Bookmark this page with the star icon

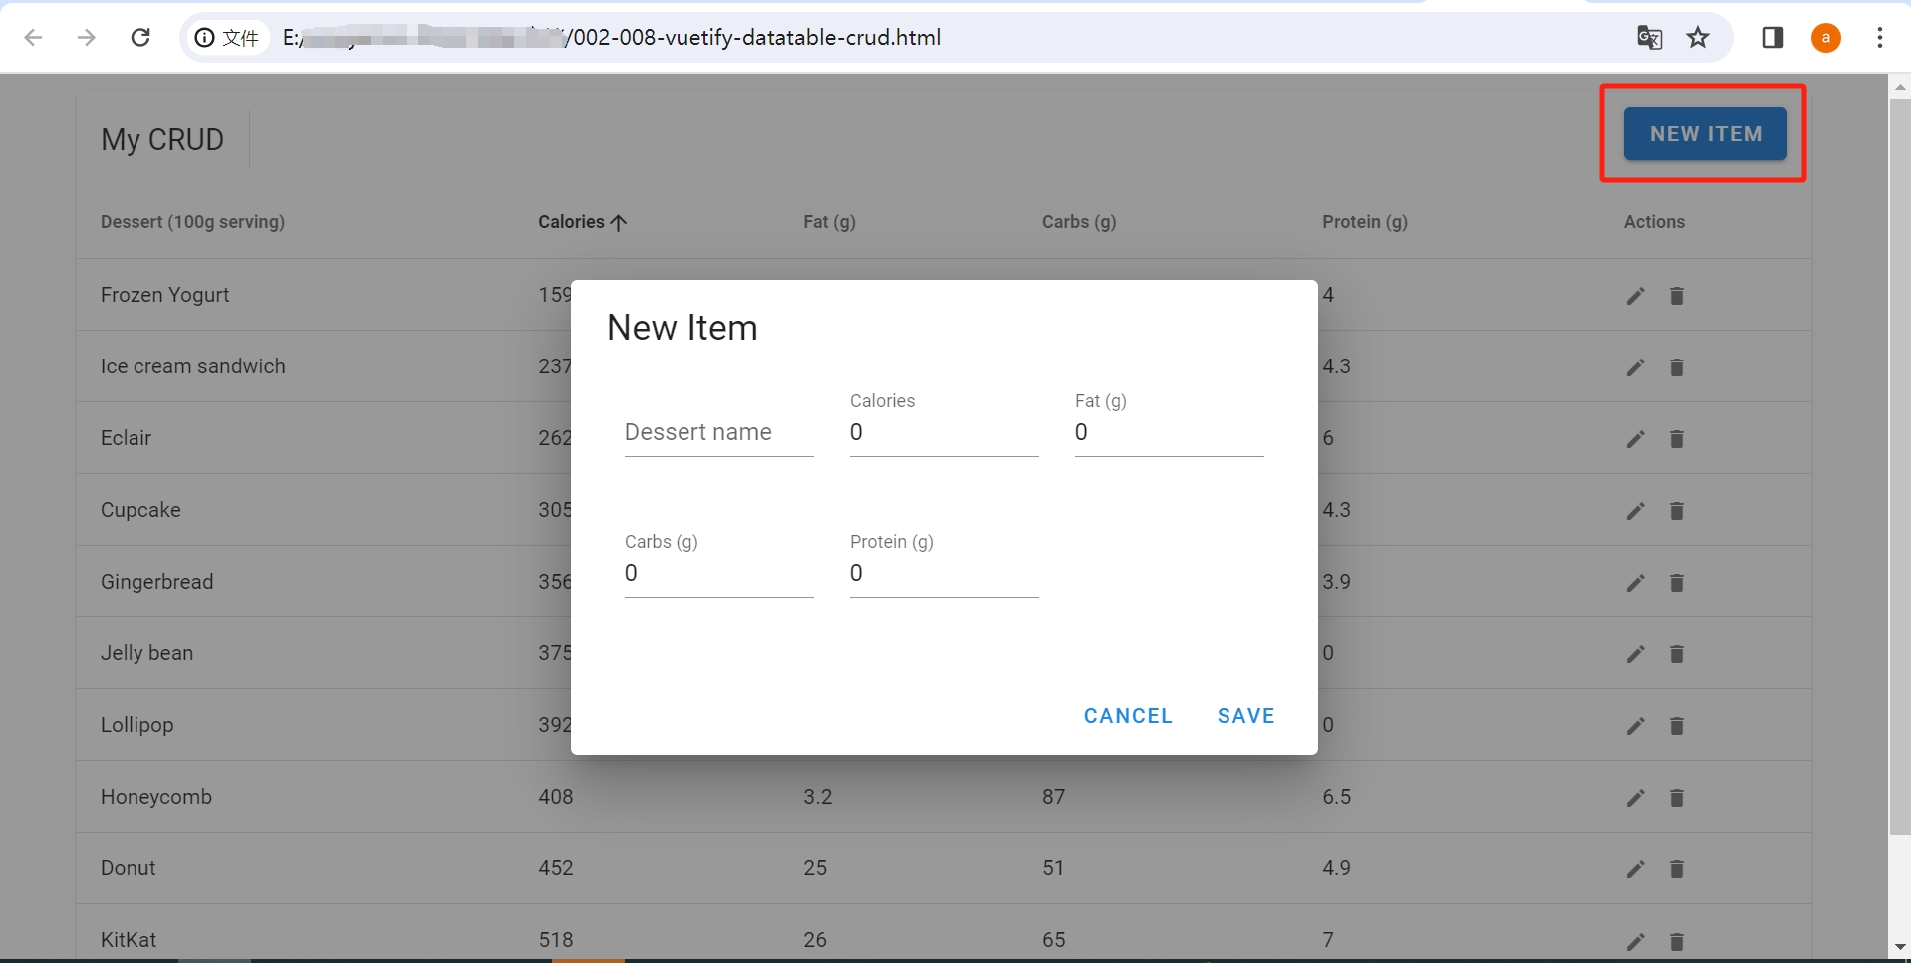(x=1698, y=38)
